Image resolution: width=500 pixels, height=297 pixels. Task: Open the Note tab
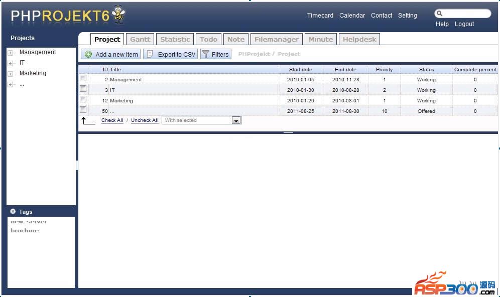(236, 39)
